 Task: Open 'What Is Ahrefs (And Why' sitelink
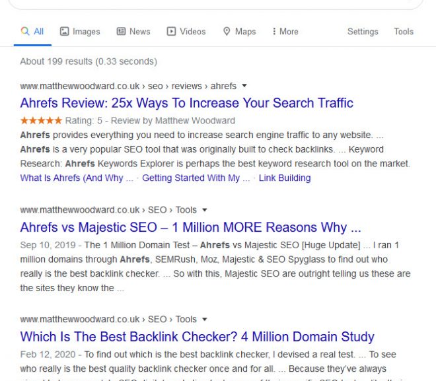click(77, 178)
